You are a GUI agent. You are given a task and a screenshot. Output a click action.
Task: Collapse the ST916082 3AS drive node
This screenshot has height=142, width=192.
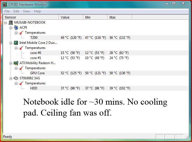tap(11, 78)
